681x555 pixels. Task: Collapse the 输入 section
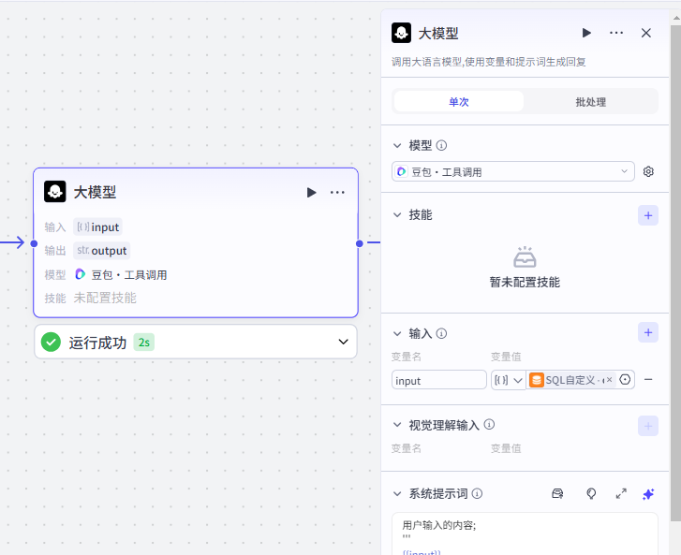click(x=397, y=333)
